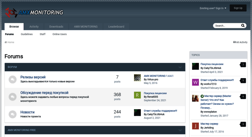This screenshot has height=137, width=252.
Task: Open topic Мастер сервер (Master Server) Что это
Action: point(217,102)
